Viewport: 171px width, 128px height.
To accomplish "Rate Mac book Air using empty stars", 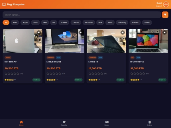I will click(12, 74).
